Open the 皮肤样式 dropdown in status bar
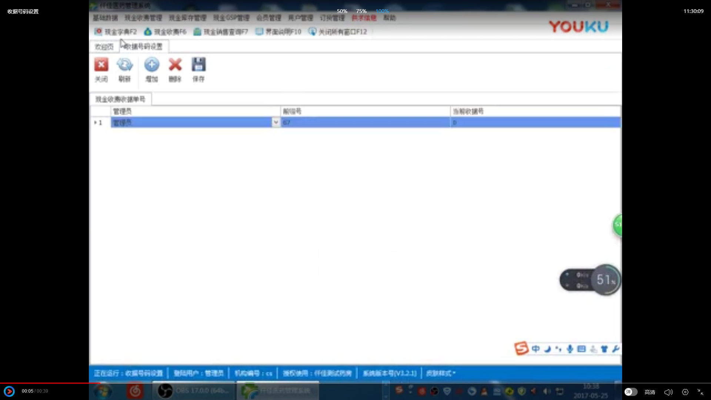Viewport: 711px width, 400px height. 441,373
